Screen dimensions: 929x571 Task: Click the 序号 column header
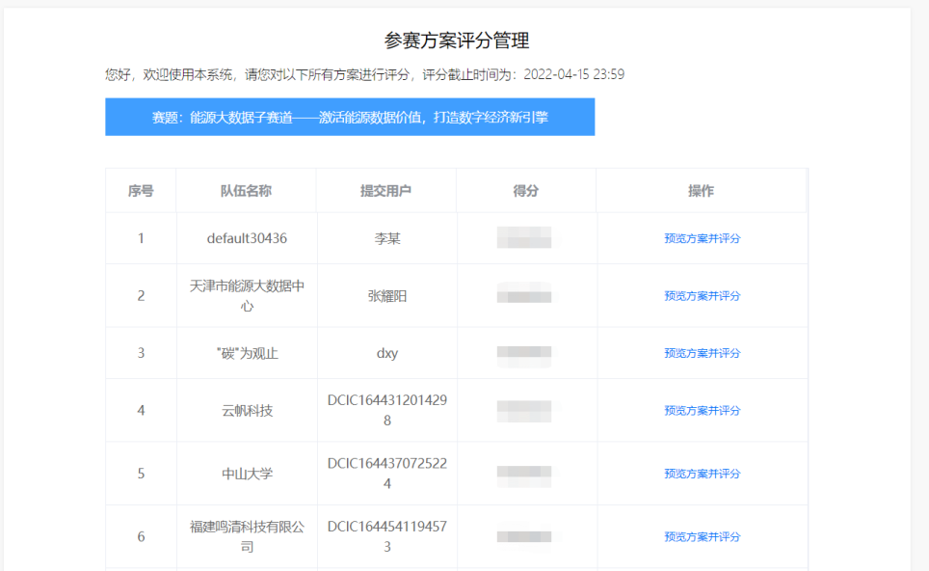pyautogui.click(x=141, y=191)
